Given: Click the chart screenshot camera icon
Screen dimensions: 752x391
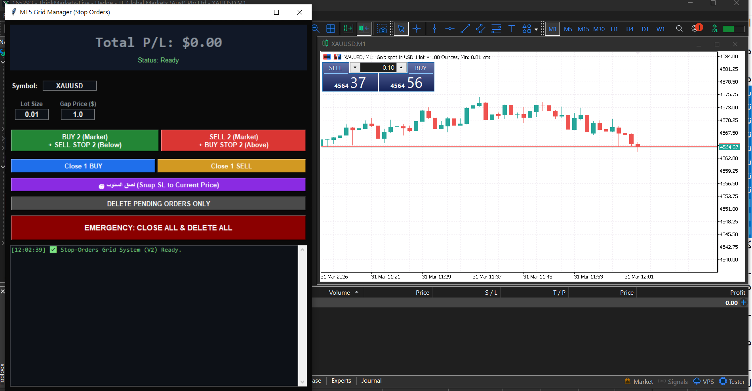Looking at the screenshot, I should (382, 29).
